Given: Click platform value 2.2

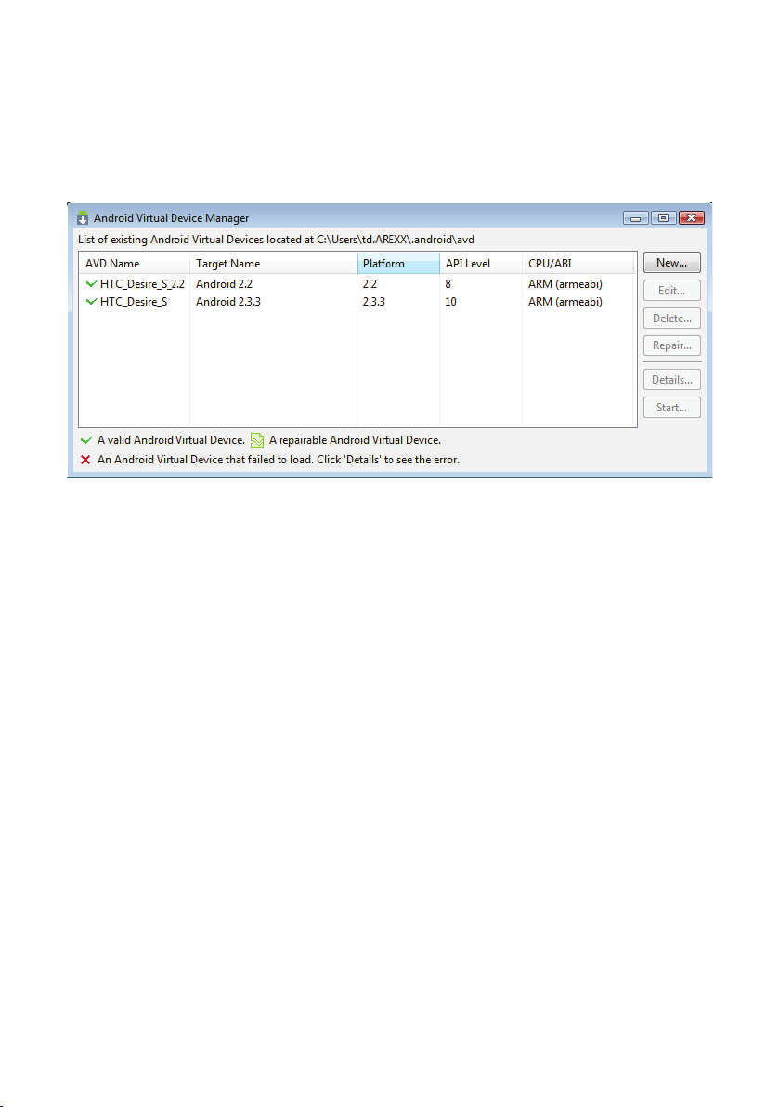Looking at the screenshot, I should 370,284.
